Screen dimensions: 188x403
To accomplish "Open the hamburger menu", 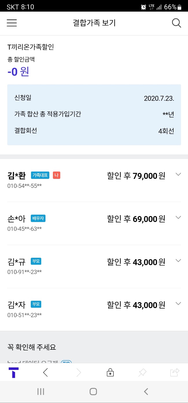I will pyautogui.click(x=12, y=23).
